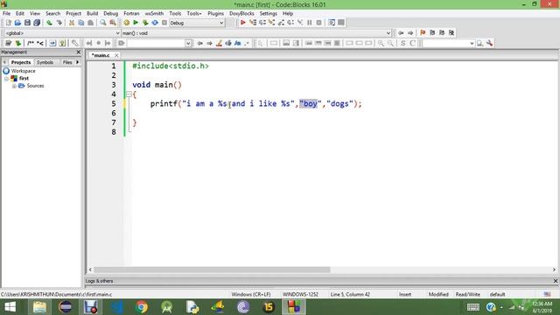Click the Build and run icon
The image size is (560, 315).
point(145,23)
